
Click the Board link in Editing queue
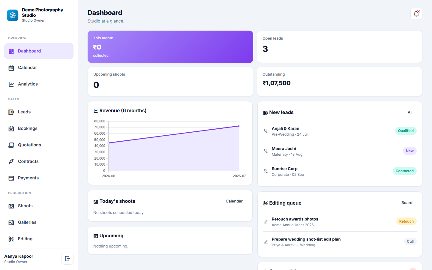click(407, 203)
